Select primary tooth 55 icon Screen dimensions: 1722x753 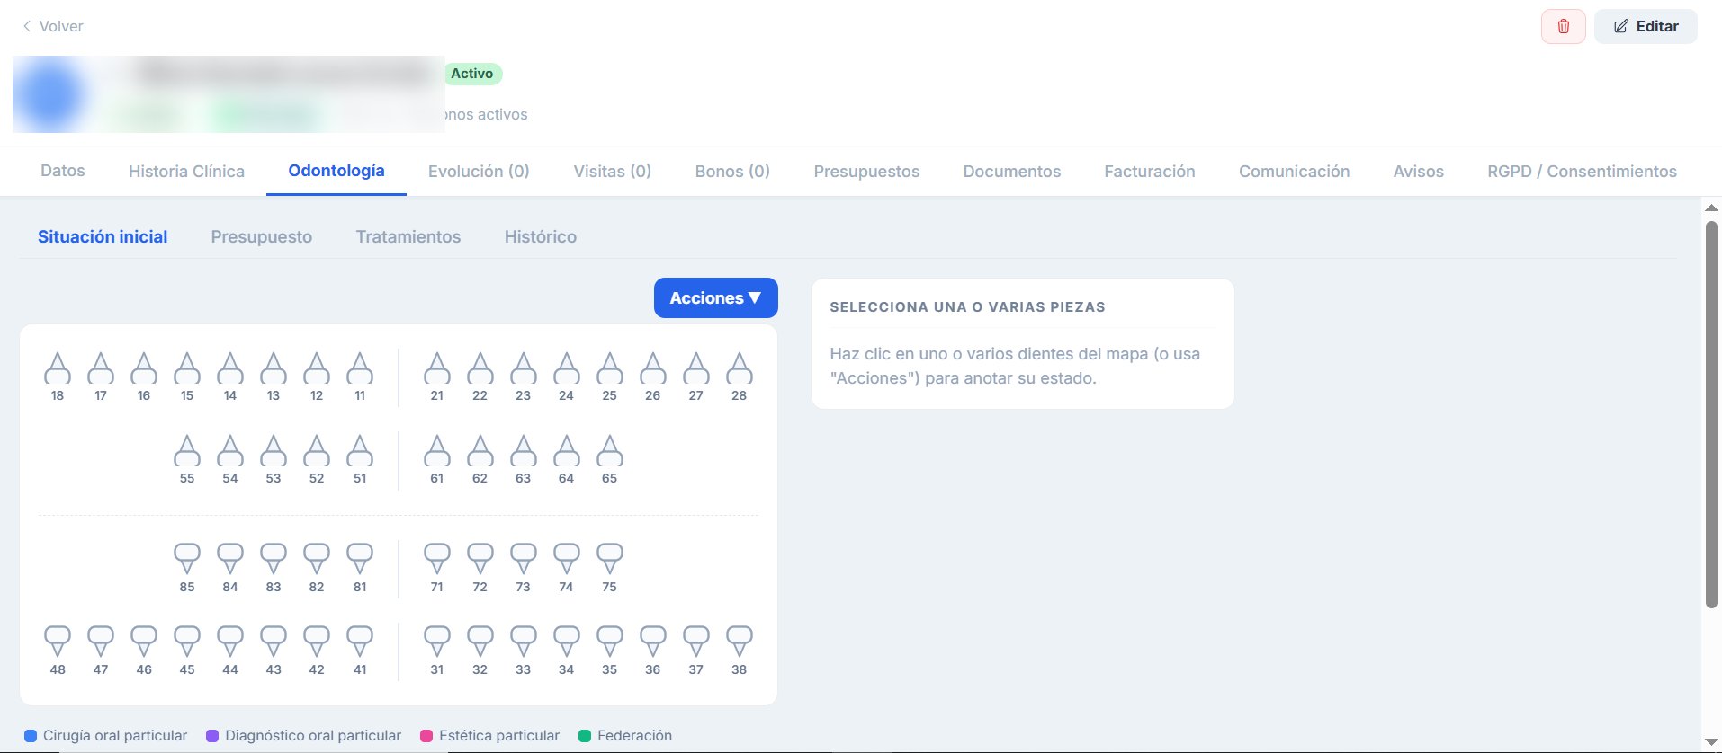coord(187,451)
